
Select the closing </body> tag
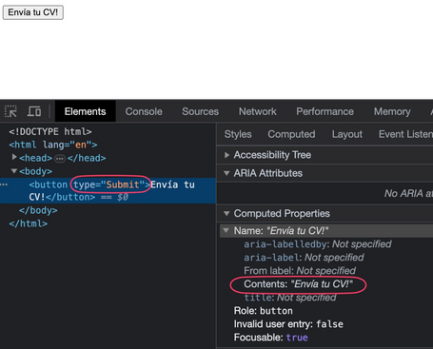click(x=38, y=210)
